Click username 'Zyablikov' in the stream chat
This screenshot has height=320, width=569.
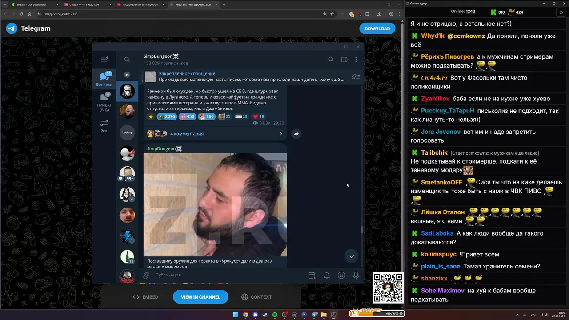click(435, 99)
